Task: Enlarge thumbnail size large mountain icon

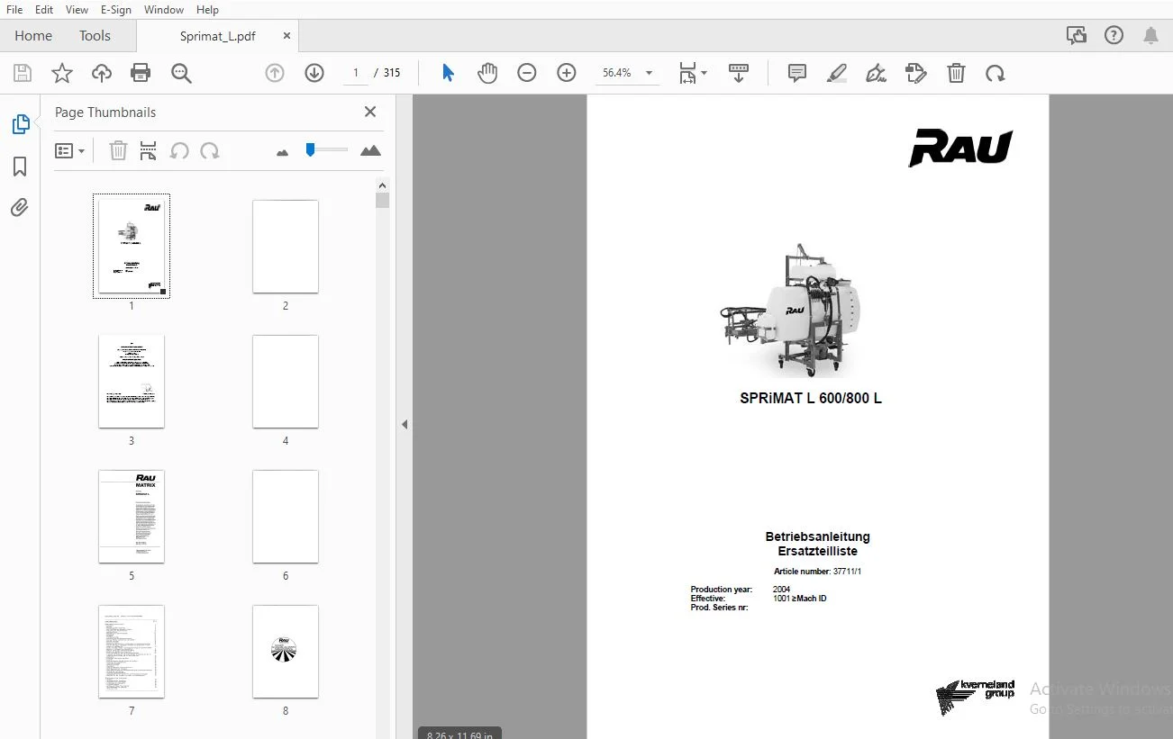Action: [370, 150]
